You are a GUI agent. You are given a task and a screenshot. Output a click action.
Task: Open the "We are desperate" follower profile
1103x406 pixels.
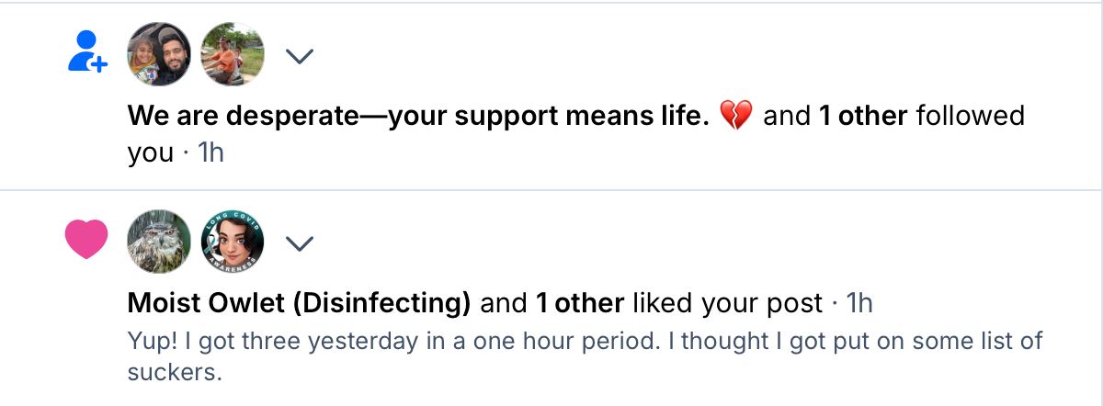click(x=417, y=117)
